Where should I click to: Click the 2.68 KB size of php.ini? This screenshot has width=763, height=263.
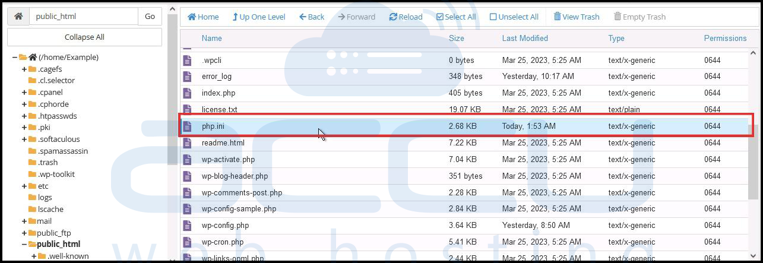click(x=463, y=126)
